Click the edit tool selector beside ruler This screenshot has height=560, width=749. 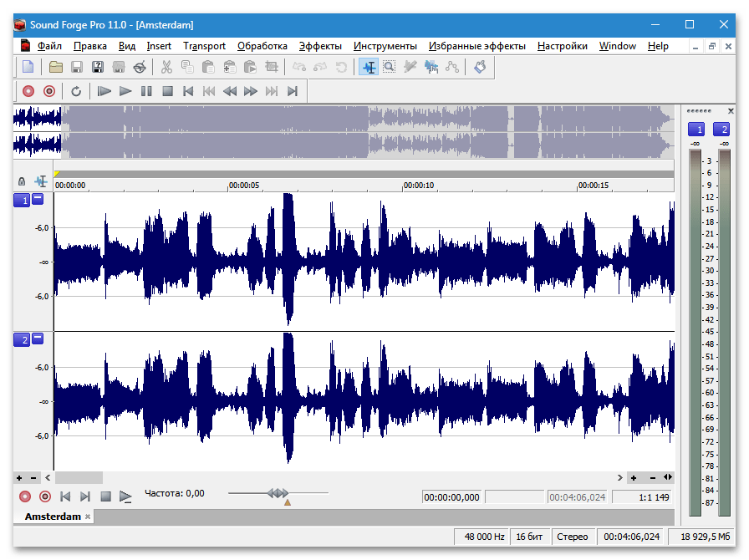tap(41, 181)
